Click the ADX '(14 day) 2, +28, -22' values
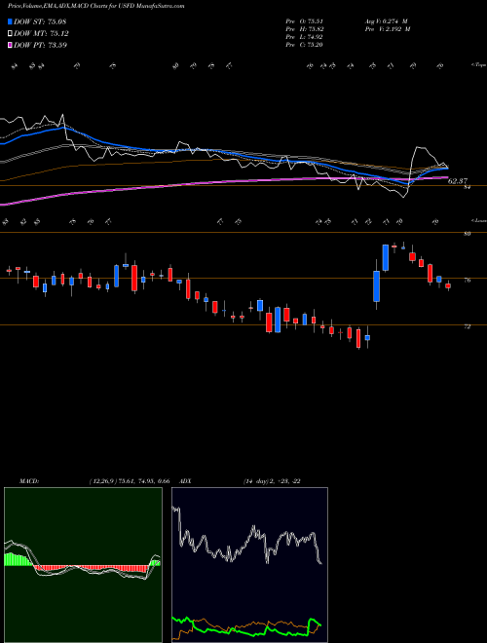The width and height of the screenshot is (487, 643). click(x=272, y=481)
